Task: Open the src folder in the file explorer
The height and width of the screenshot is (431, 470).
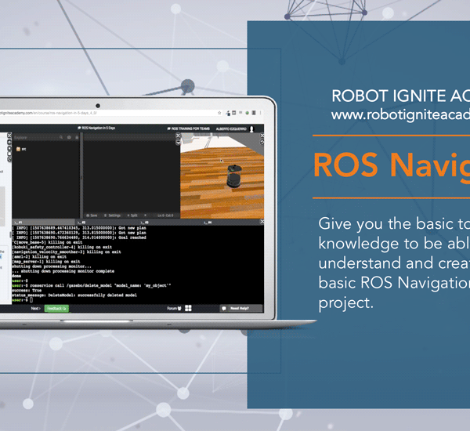Action: 21,149
